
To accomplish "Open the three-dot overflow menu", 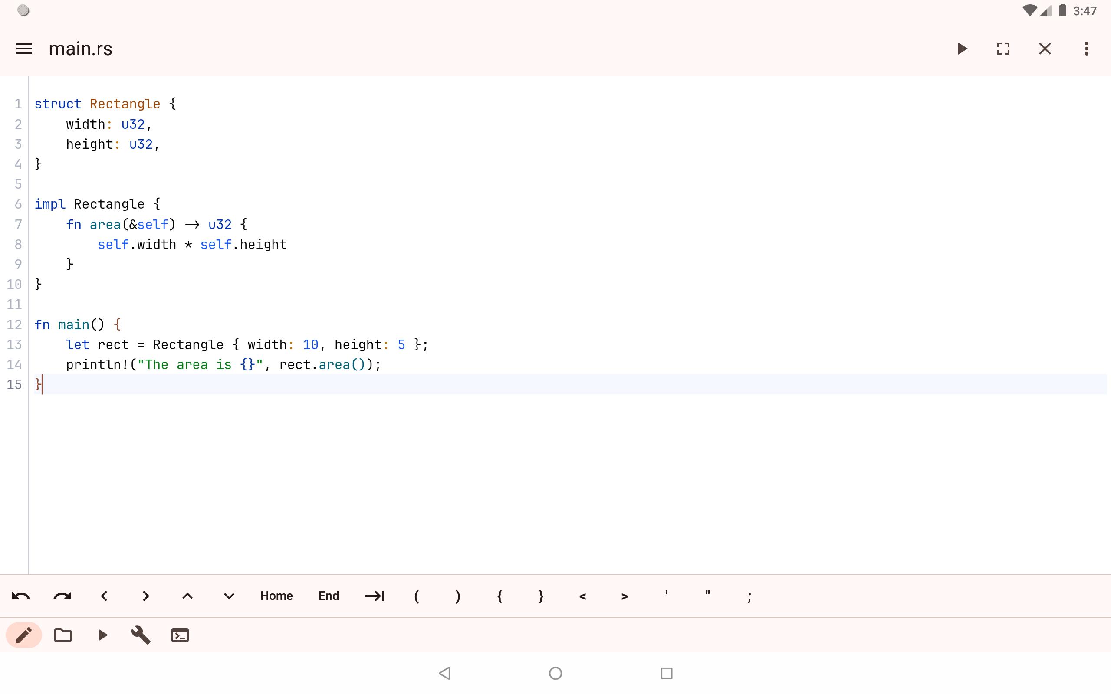I will click(1086, 49).
